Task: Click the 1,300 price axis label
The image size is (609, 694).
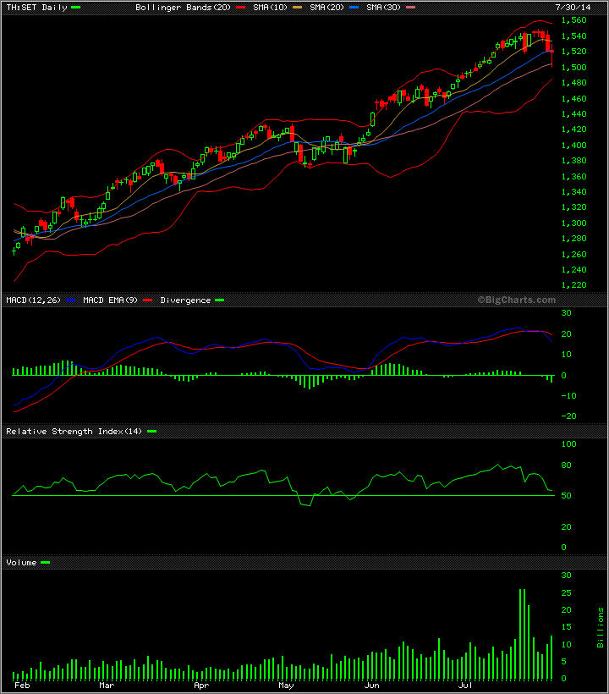Action: tap(574, 223)
